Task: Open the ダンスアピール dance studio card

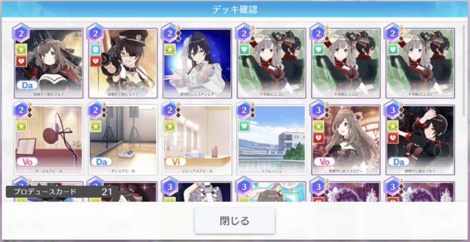Action: [123, 139]
